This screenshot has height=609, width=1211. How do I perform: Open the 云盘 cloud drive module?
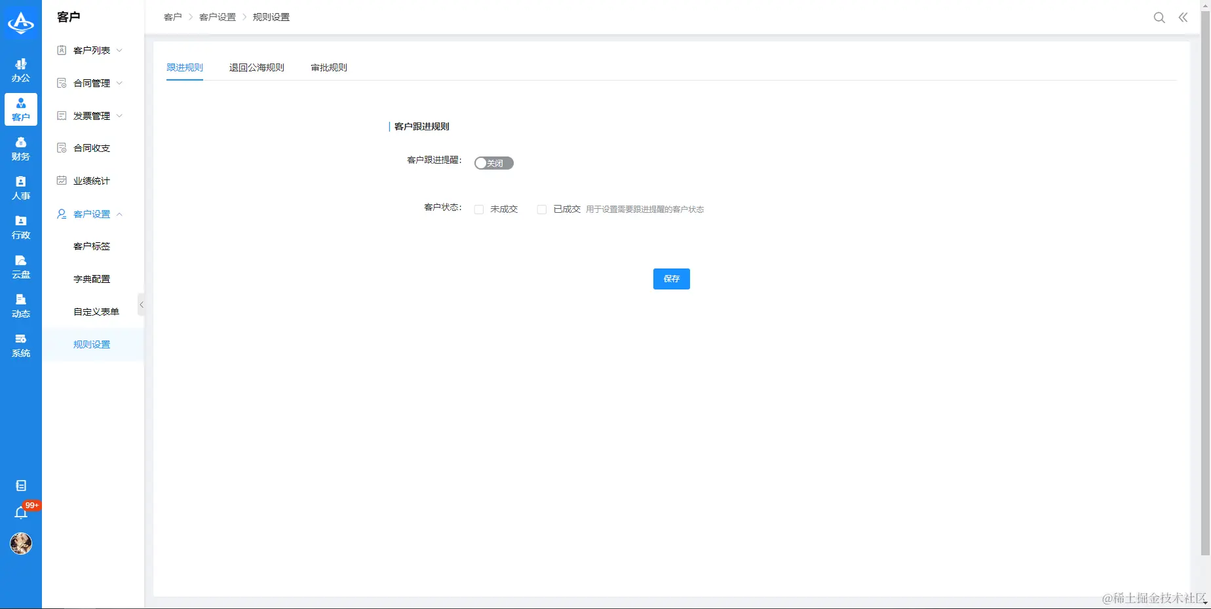(20, 267)
